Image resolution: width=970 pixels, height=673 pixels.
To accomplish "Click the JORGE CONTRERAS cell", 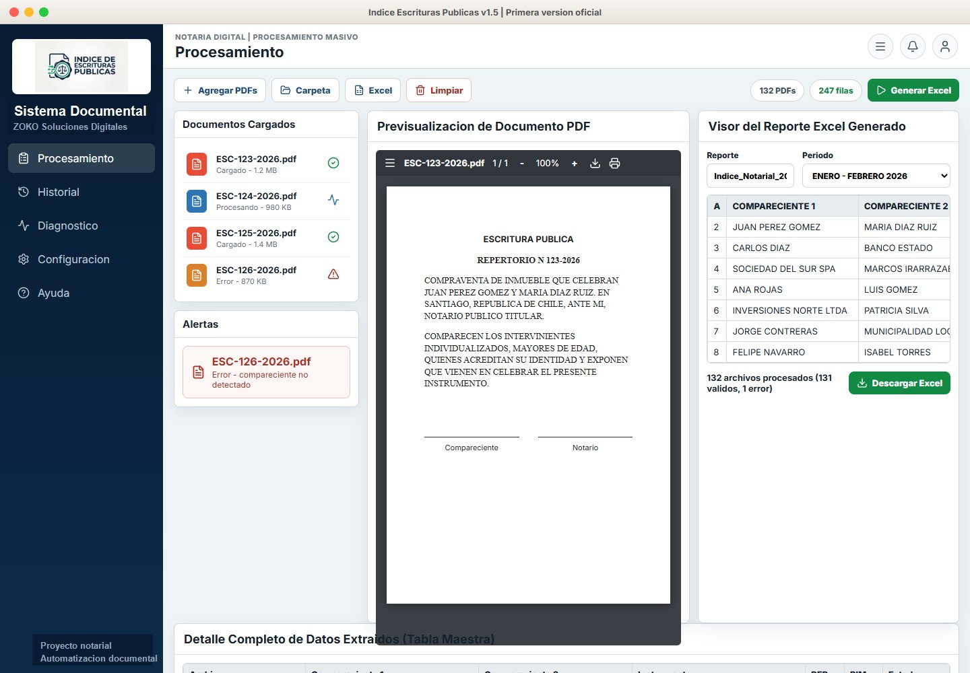I will tap(792, 331).
